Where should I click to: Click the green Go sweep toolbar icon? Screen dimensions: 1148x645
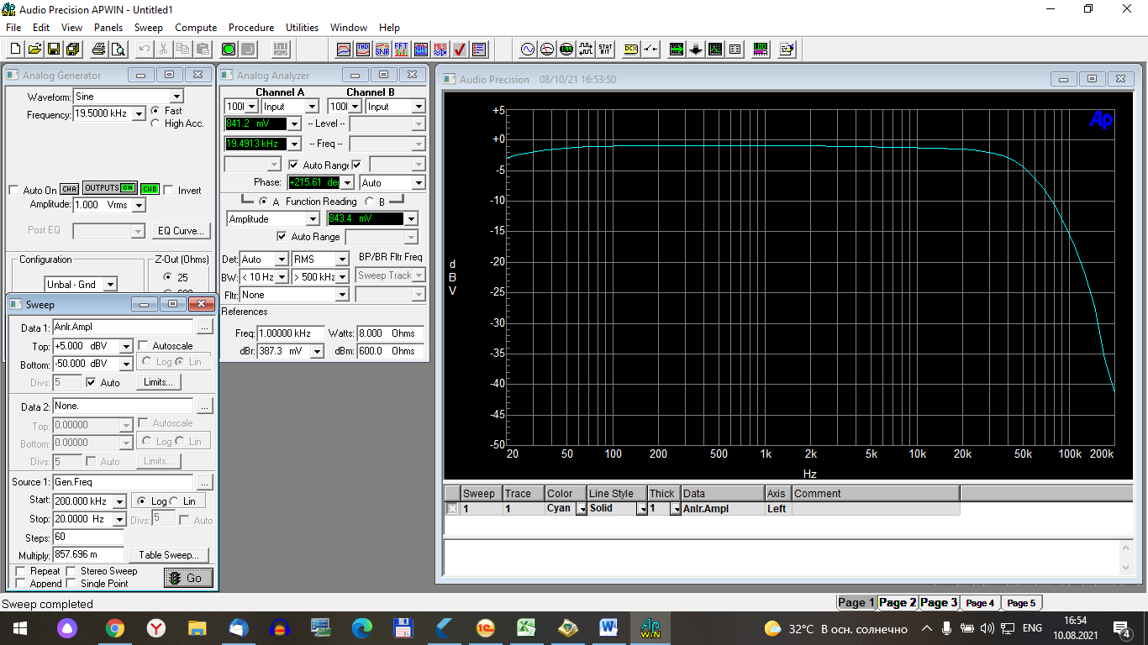pyautogui.click(x=228, y=50)
